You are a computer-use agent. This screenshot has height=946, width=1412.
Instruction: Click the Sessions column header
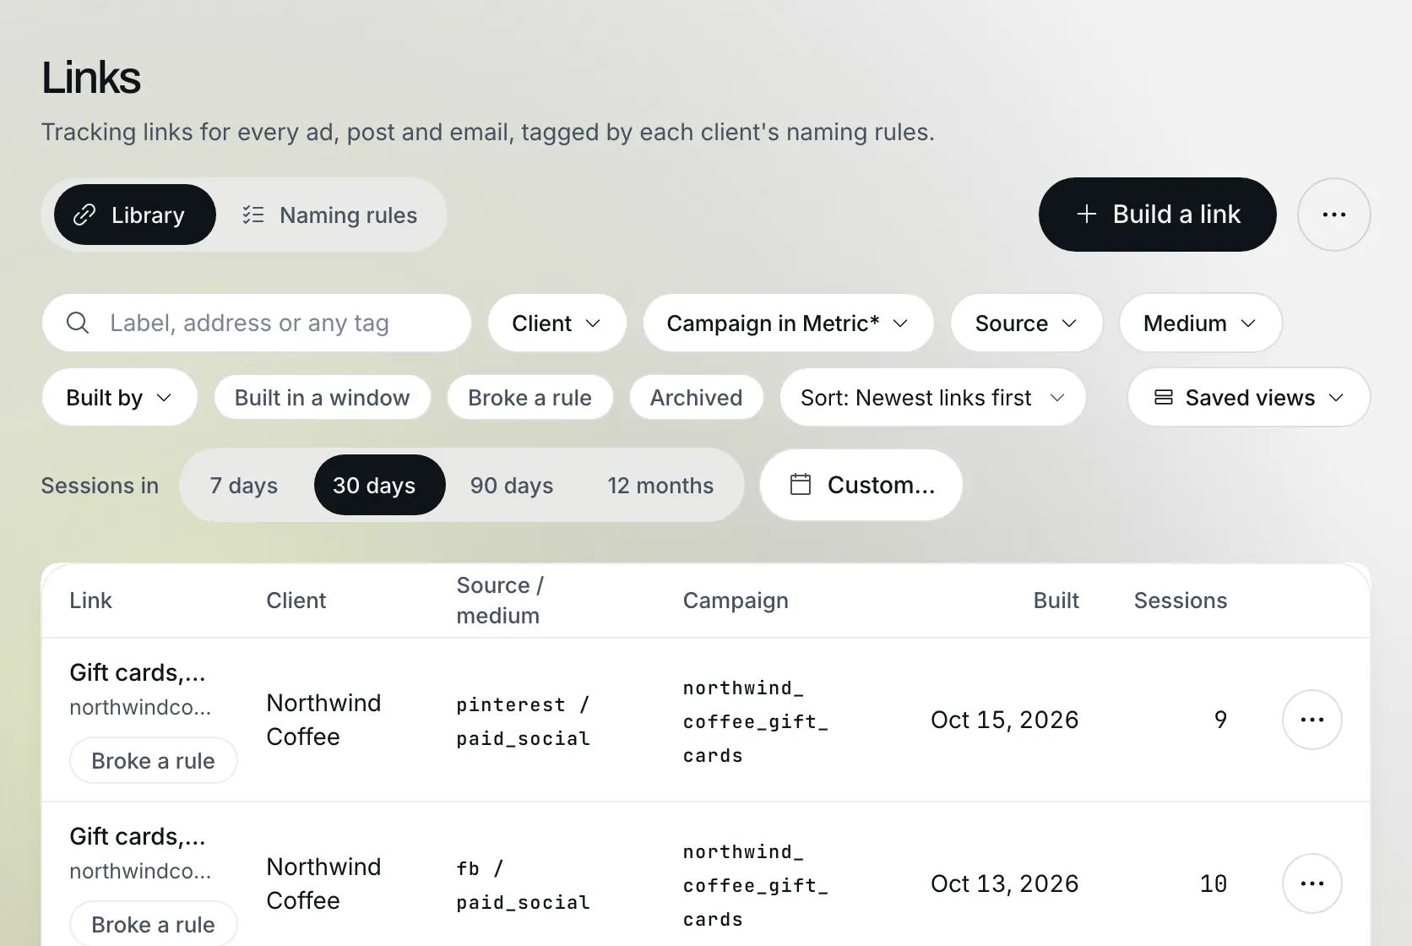(x=1180, y=601)
